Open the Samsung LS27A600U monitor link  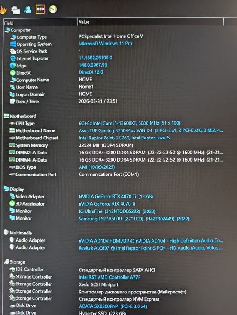134,219
